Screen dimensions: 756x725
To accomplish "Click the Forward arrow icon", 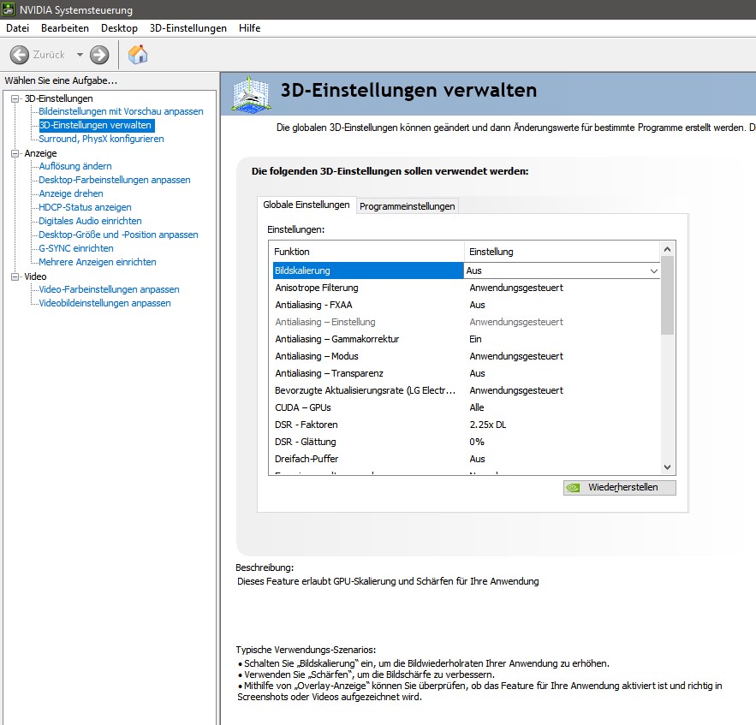I will 99,55.
